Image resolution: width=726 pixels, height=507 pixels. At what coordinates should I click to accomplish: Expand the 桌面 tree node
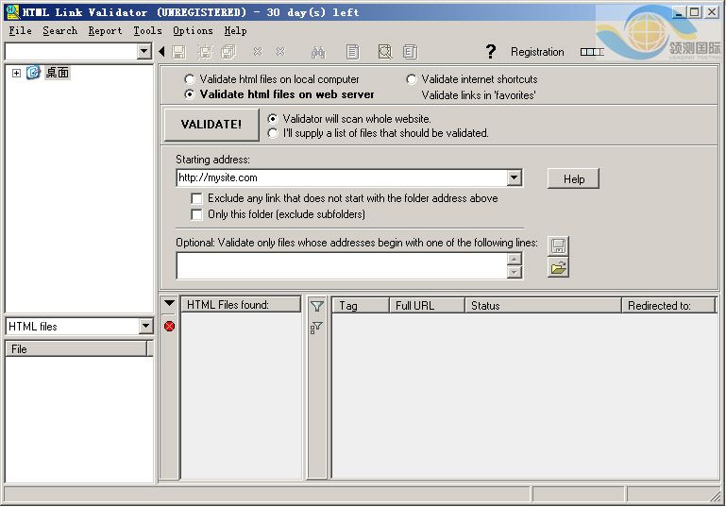click(16, 73)
